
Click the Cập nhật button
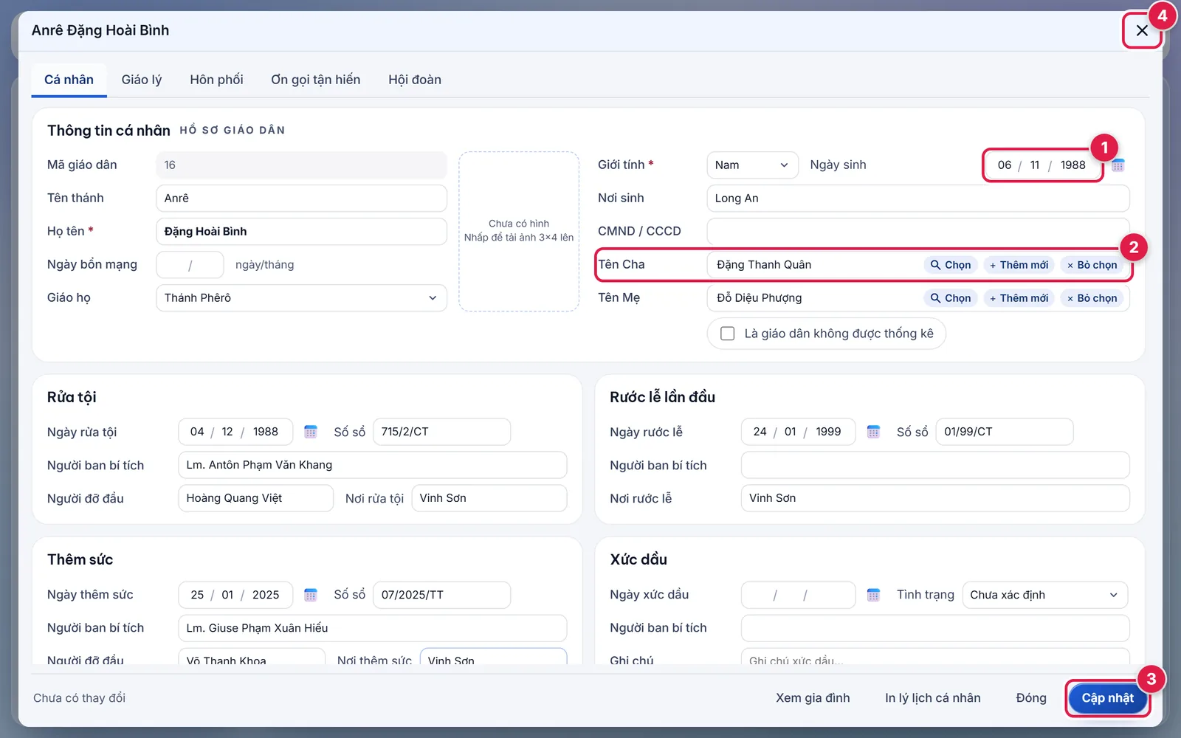(x=1108, y=698)
